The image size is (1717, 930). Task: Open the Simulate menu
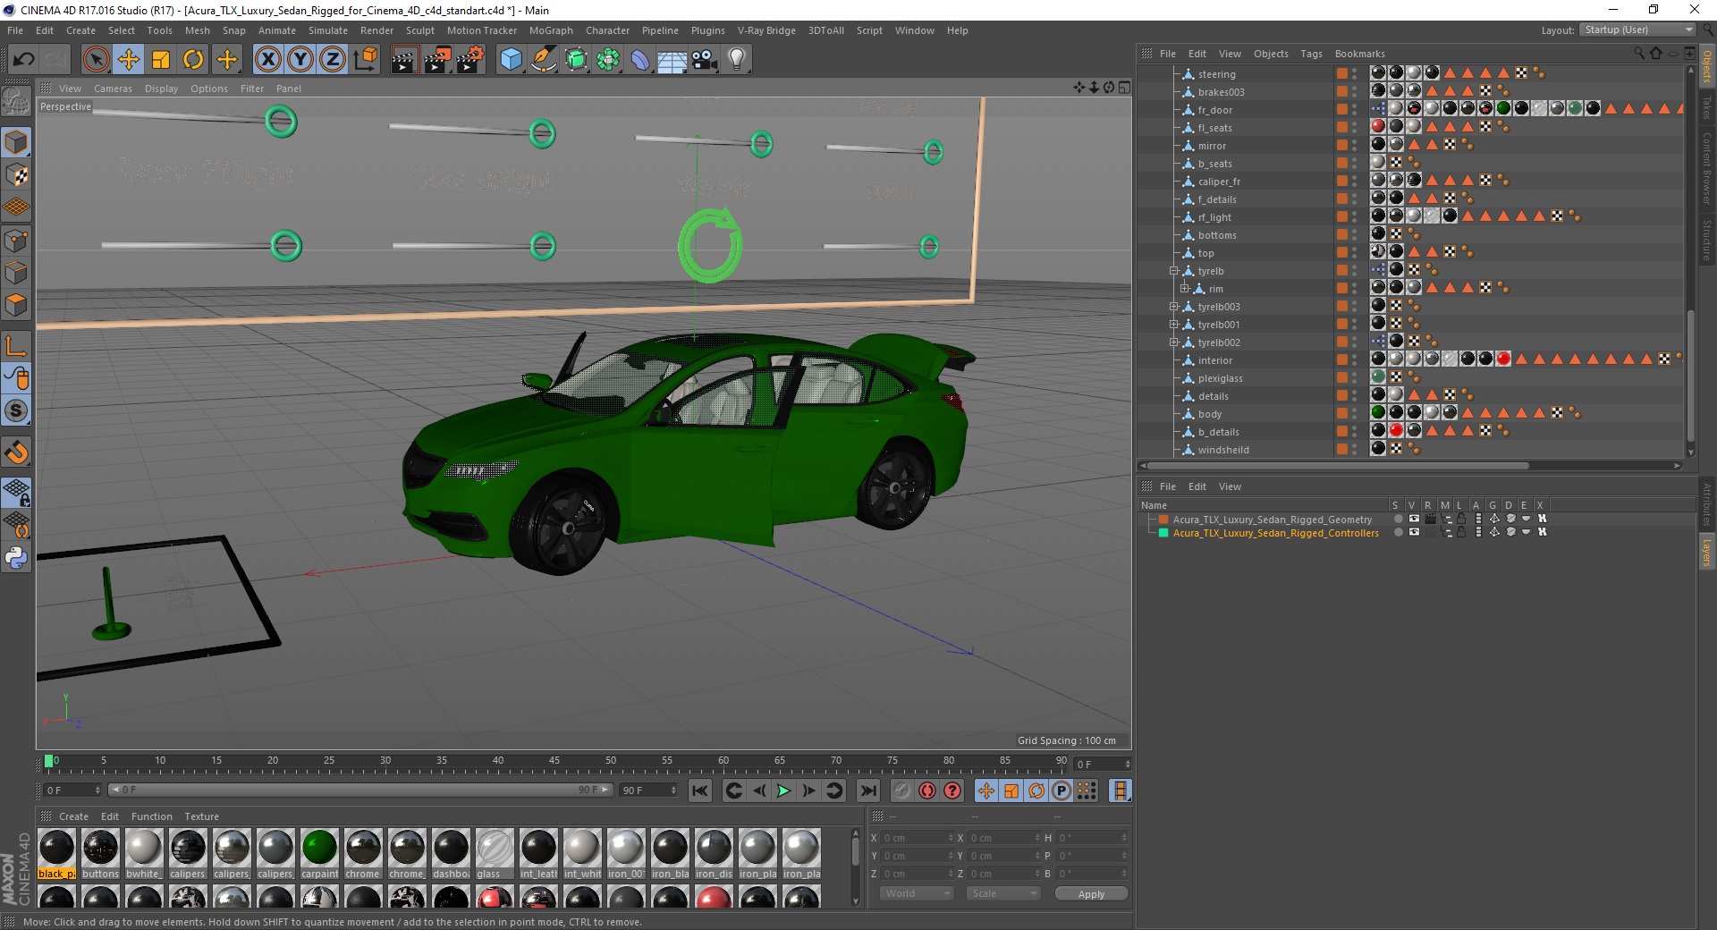pos(328,30)
